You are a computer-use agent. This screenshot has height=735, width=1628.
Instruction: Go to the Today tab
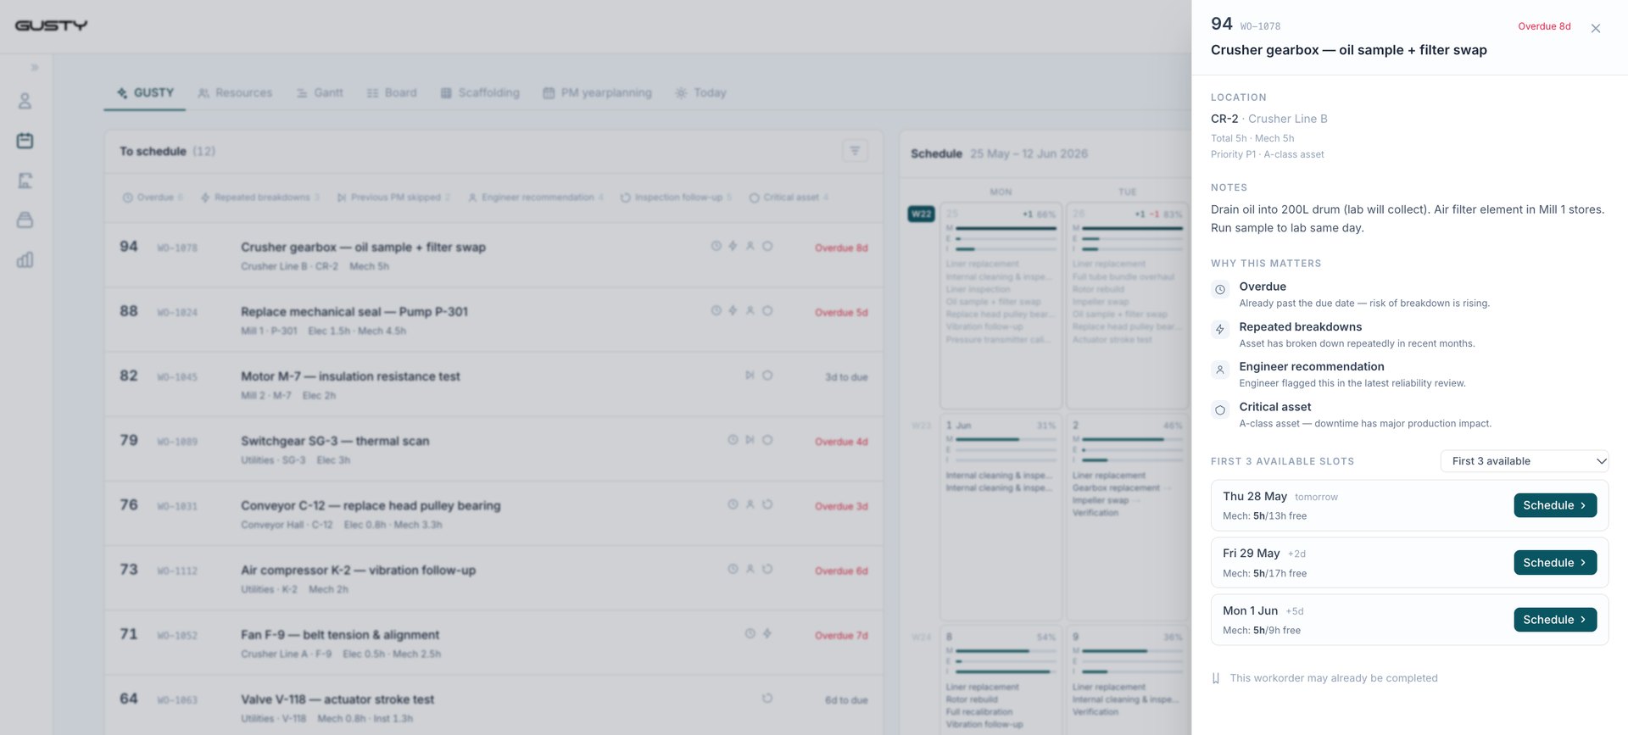pos(701,92)
